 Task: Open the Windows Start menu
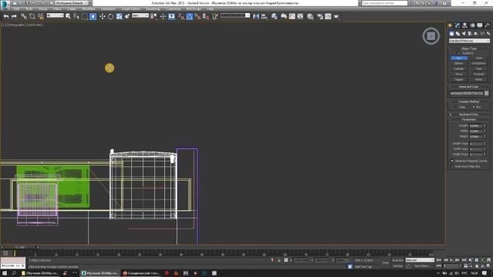point(5,273)
